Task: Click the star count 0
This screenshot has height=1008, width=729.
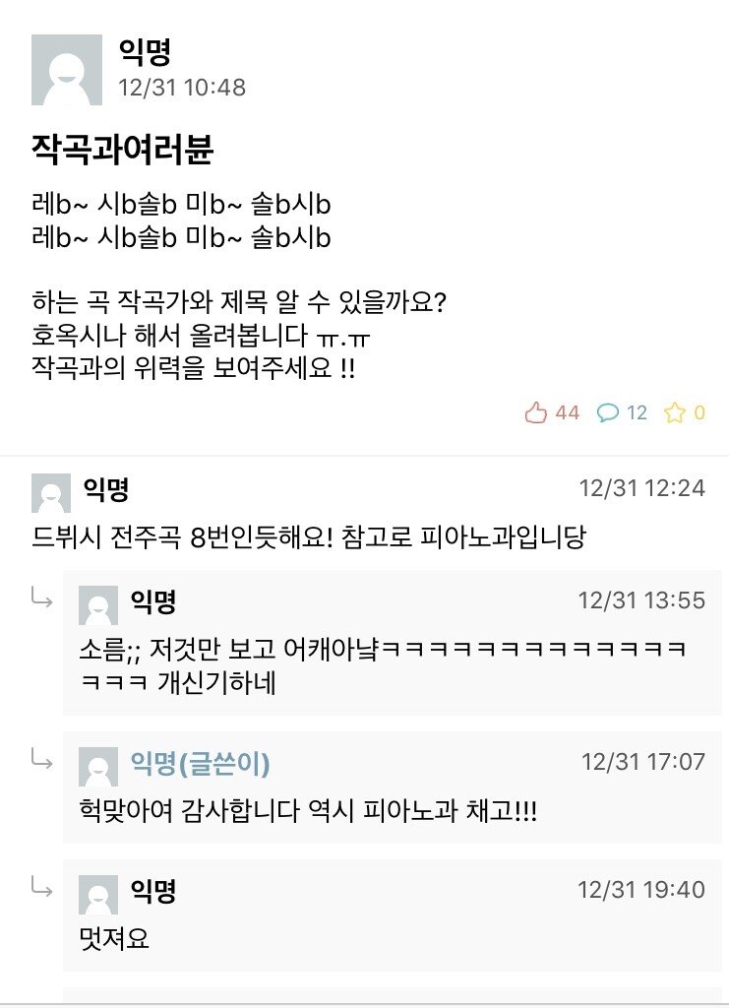Action: (699, 412)
